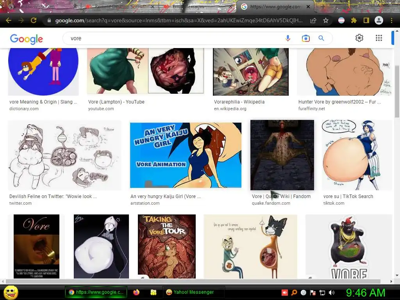Click the horizontal scrollbar at page bottom
400x300 pixels.
point(193,281)
